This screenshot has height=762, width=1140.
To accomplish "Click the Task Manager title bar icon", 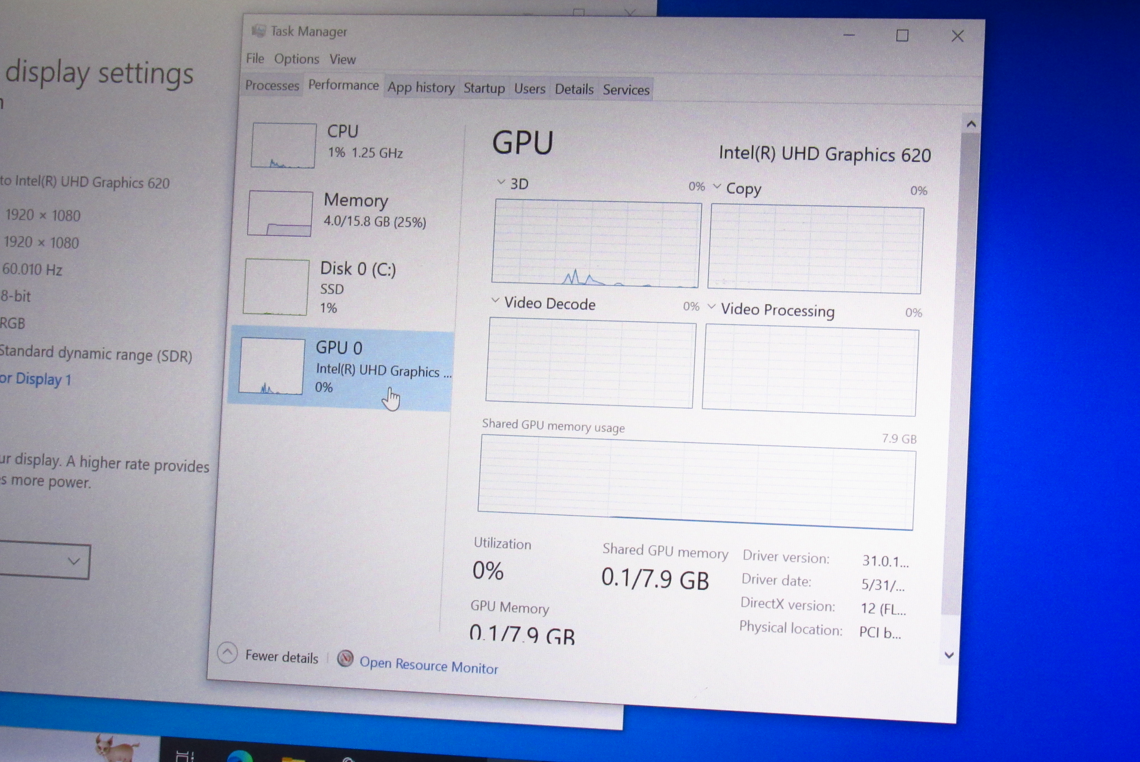I will 259,32.
